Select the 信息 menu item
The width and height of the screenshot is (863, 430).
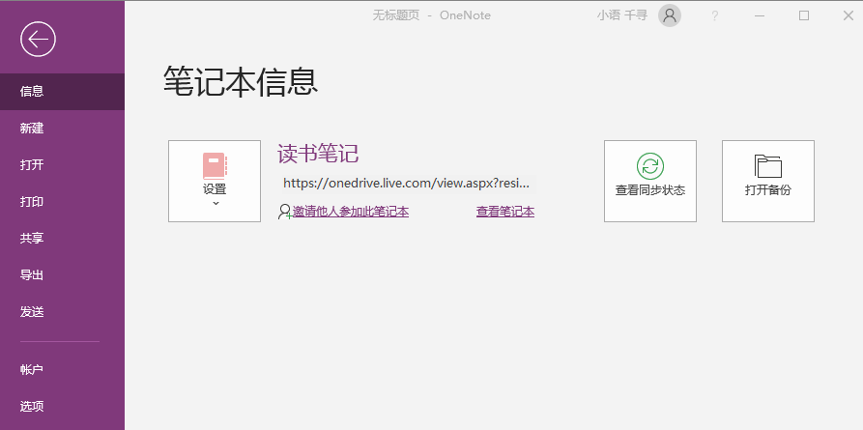pos(62,92)
